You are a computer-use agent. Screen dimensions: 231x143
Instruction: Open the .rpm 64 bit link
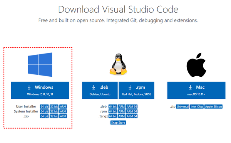(x=113, y=111)
